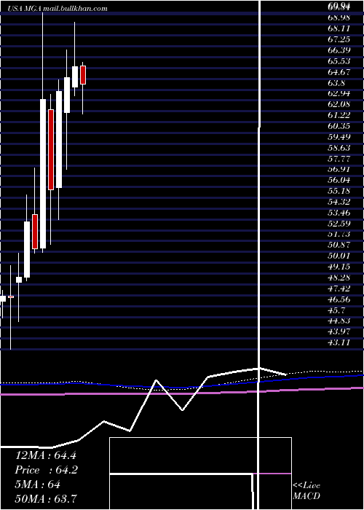The width and height of the screenshot is (364, 510).
Task: Click the 43.97 price axis label
Action: pos(339,331)
